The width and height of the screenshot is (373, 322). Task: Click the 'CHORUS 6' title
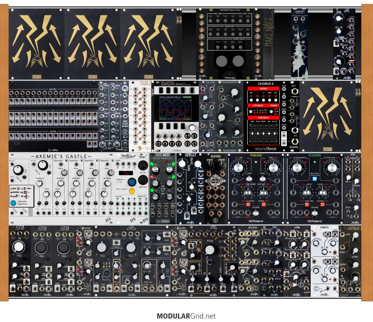(266, 84)
